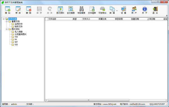Screen dimensions: 169x107
Task: Click the 数据 documents icon
Action: point(112,9)
